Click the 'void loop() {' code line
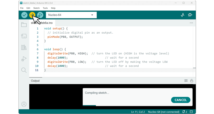Image resolution: width=214 pixels, height=114 pixels. click(55, 49)
